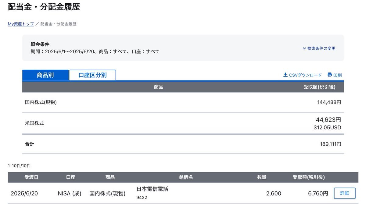The width and height of the screenshot is (366, 204).
Task: Click the 米国株式 summary row label
Action: 34,123
